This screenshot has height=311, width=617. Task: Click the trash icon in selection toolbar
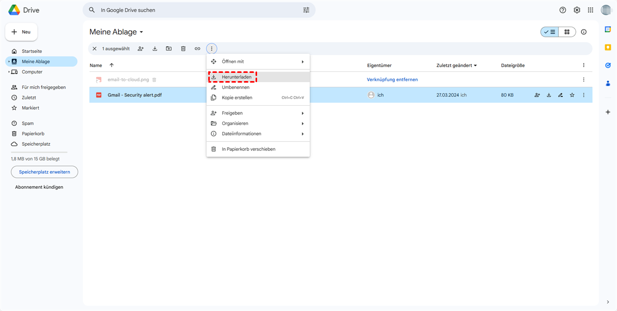(183, 49)
